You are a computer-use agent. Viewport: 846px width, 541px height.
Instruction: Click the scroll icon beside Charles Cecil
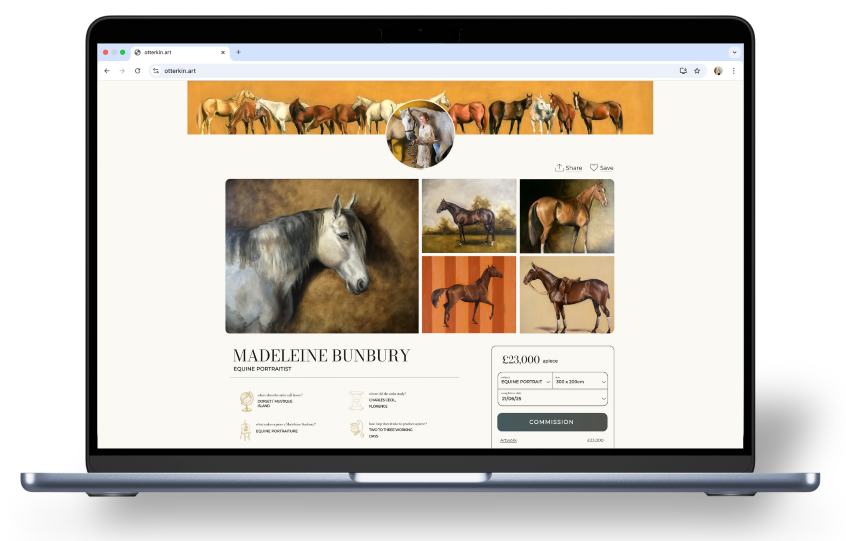point(356,401)
